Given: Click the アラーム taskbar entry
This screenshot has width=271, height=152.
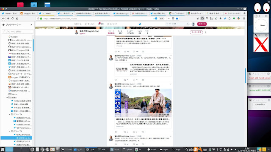Looking at the screenshot, I should pyautogui.click(x=67, y=149).
